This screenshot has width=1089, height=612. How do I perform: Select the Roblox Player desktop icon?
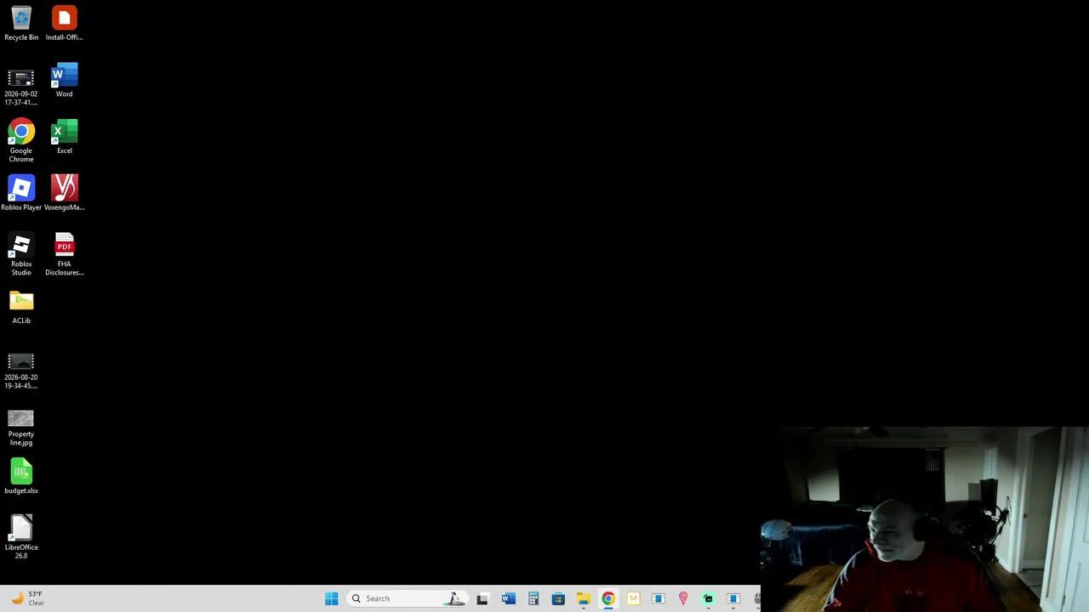click(21, 193)
